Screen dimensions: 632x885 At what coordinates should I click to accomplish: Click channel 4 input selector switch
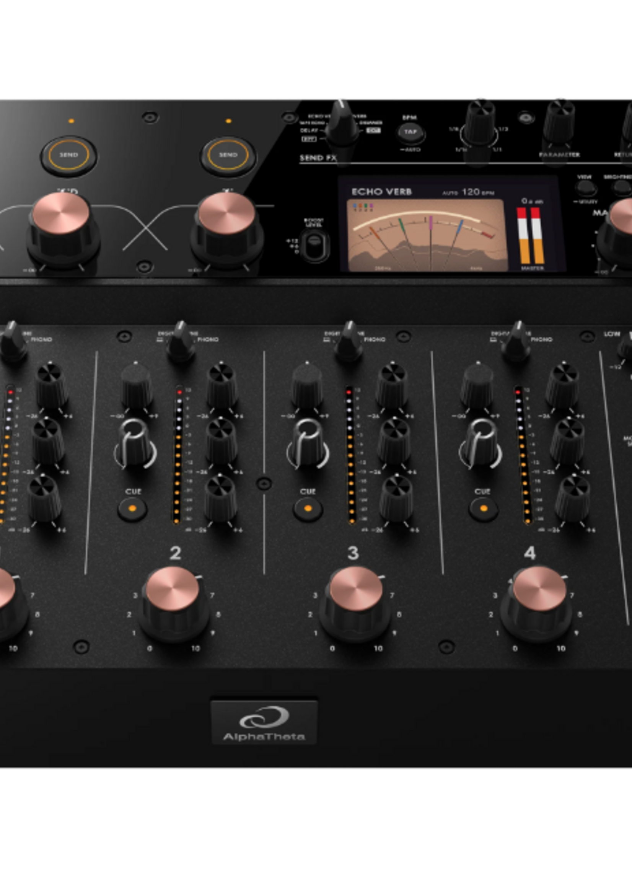click(516, 341)
